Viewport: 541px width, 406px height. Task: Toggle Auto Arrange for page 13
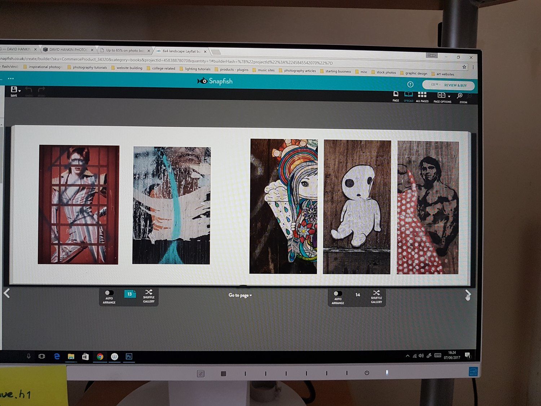109,293
